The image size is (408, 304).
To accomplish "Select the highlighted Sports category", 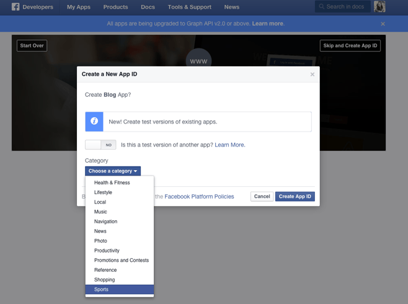I will coord(120,290).
